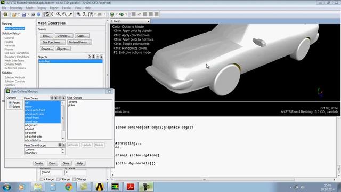This screenshot has width=341, height=192.
Task: Select the zoom-in magnifier tool
Action: pyautogui.click(x=59, y=14)
